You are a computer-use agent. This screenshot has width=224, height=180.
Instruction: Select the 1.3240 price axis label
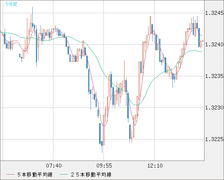(214, 45)
